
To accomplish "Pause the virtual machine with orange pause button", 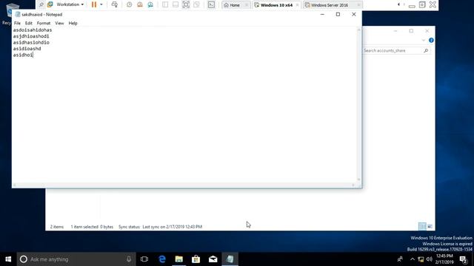I will 94,4.
